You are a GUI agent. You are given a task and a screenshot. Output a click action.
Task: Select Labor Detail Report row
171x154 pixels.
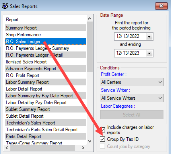(x=46, y=89)
